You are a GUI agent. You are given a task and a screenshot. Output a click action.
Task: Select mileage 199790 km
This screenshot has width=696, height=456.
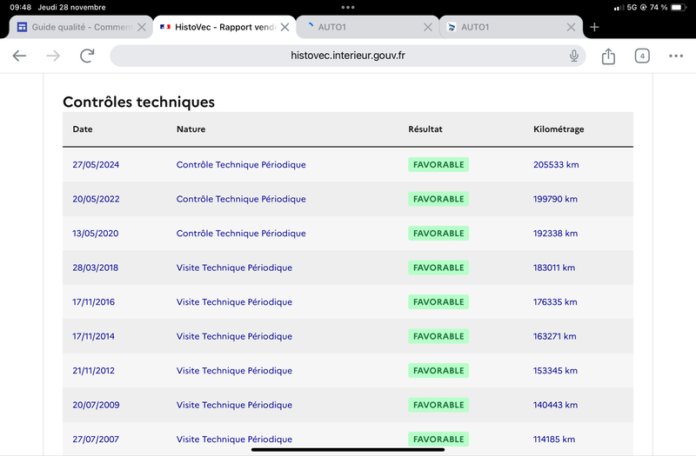(x=555, y=199)
